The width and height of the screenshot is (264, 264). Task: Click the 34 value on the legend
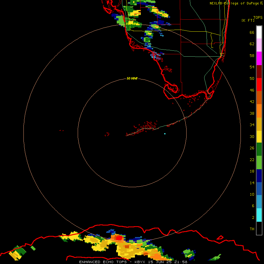pyautogui.click(x=252, y=125)
